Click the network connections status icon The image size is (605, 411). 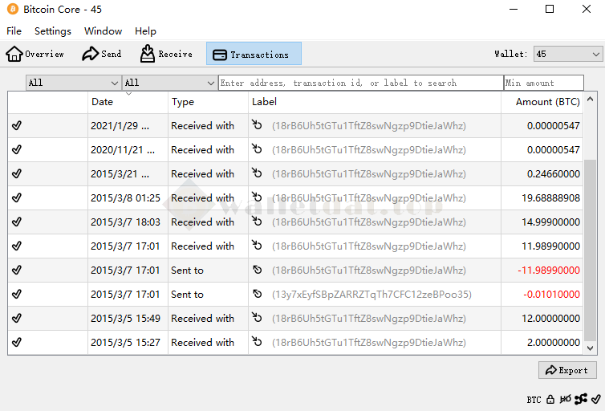[581, 399]
